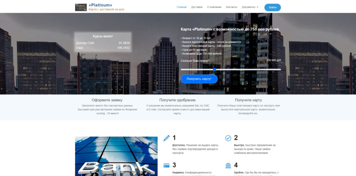This screenshot has height=176, width=356.
Task: Click the Сколько Вам нужно? label
Action: (195, 61)
